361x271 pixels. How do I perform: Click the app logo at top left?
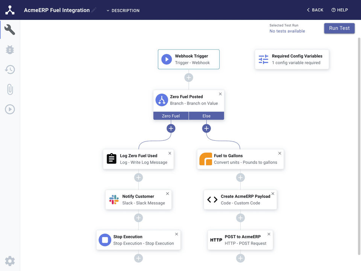tap(10, 10)
